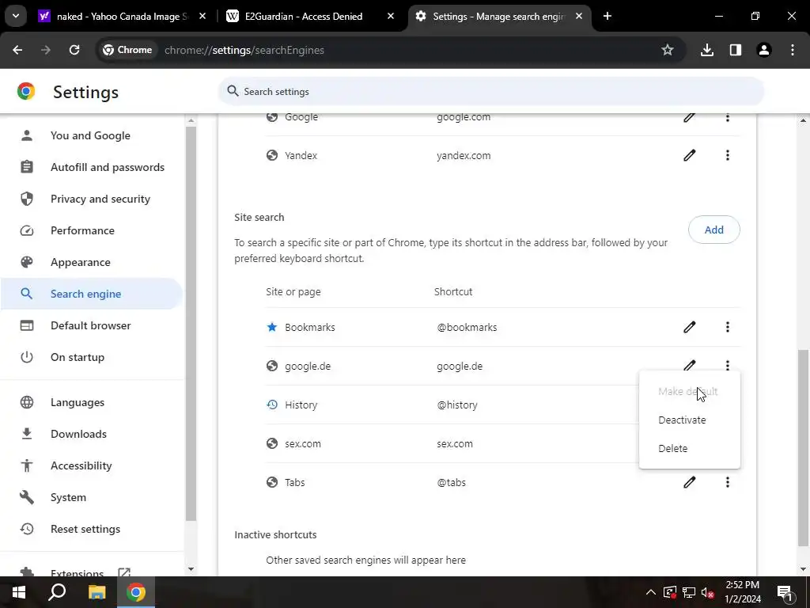Close the Settings tab
810x608 pixels.
579,17
